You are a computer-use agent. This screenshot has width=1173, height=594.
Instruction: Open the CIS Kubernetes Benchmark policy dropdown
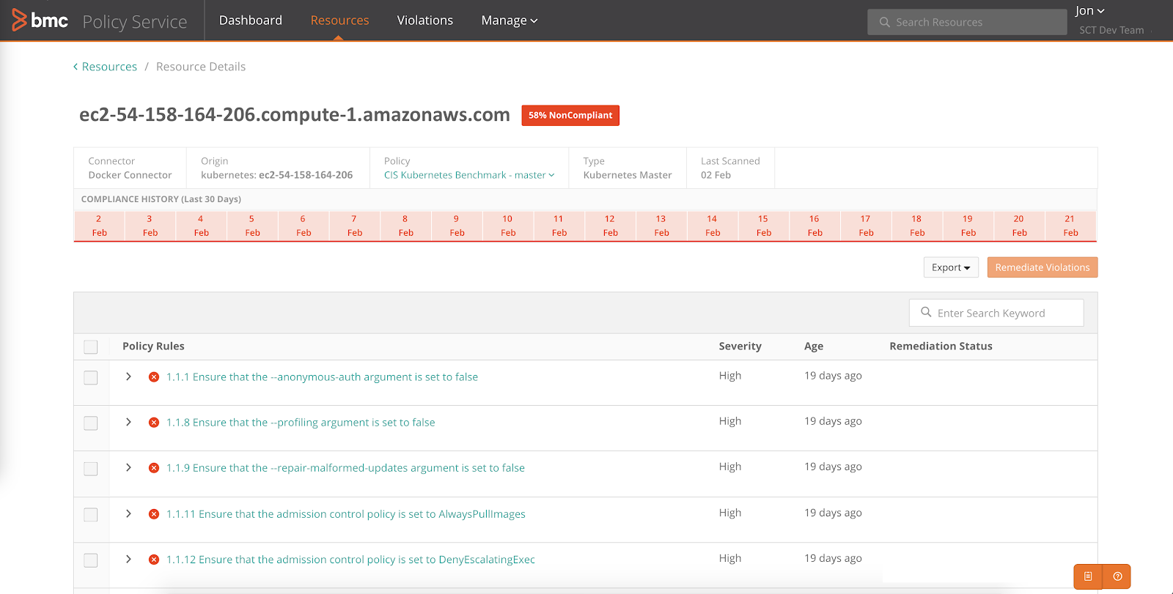pos(469,175)
